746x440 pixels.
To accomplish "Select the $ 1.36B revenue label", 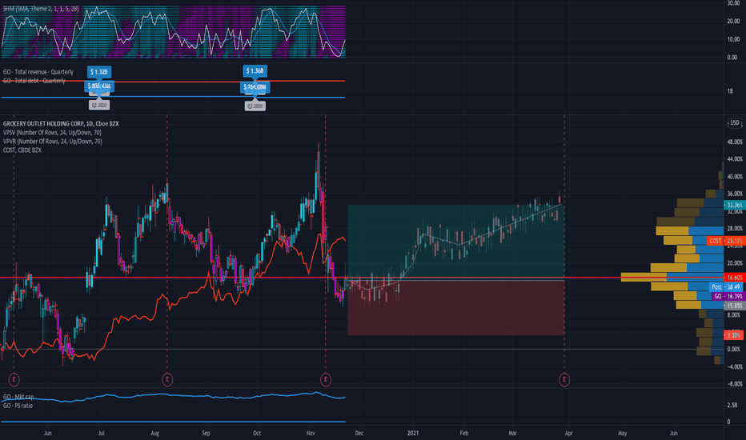I will click(255, 71).
